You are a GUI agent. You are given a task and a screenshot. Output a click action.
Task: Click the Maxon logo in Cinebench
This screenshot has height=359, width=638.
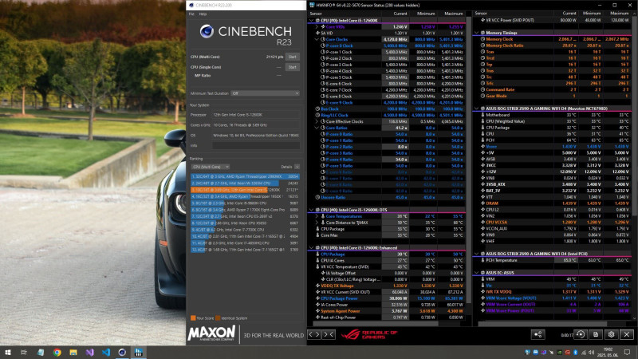click(x=211, y=333)
